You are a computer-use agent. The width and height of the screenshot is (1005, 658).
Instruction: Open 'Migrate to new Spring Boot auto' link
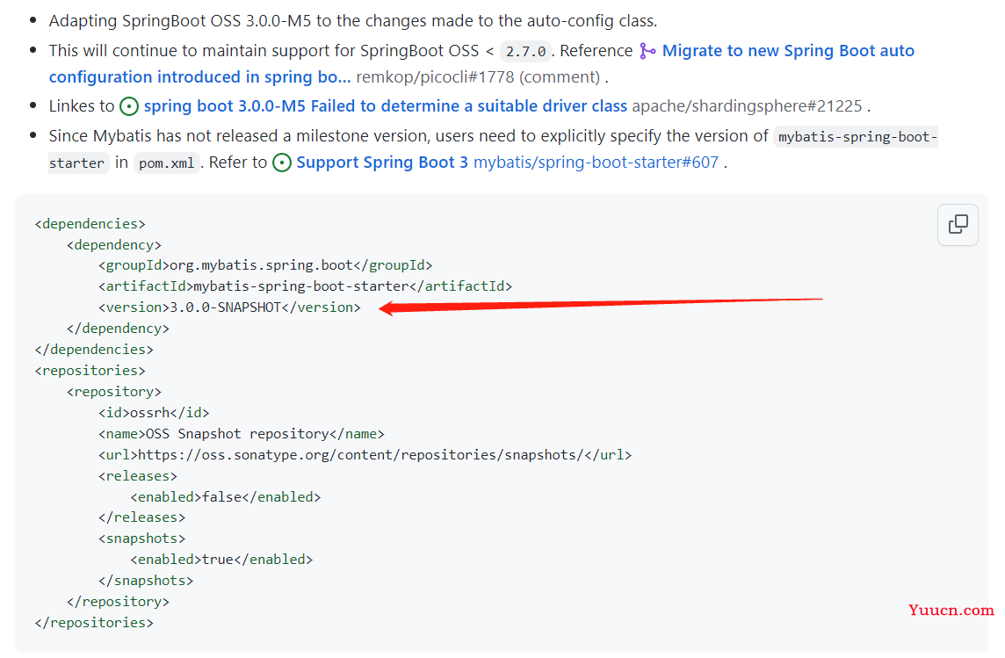click(788, 51)
